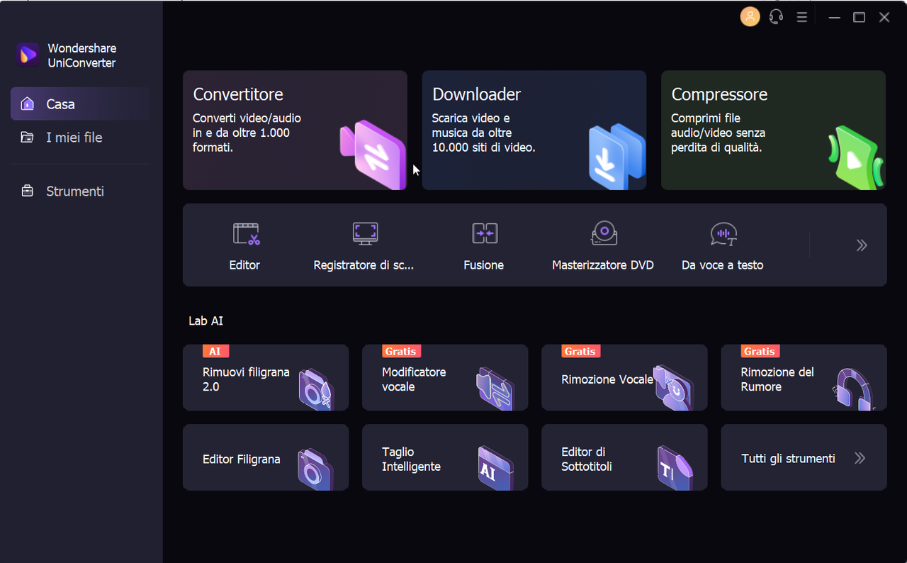The height and width of the screenshot is (563, 907).
Task: Expand the toolbar with double chevron arrow
Action: (x=861, y=245)
